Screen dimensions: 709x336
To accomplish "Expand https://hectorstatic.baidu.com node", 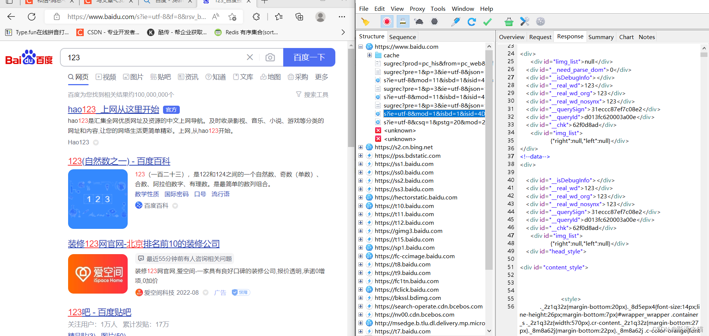I will [361, 197].
